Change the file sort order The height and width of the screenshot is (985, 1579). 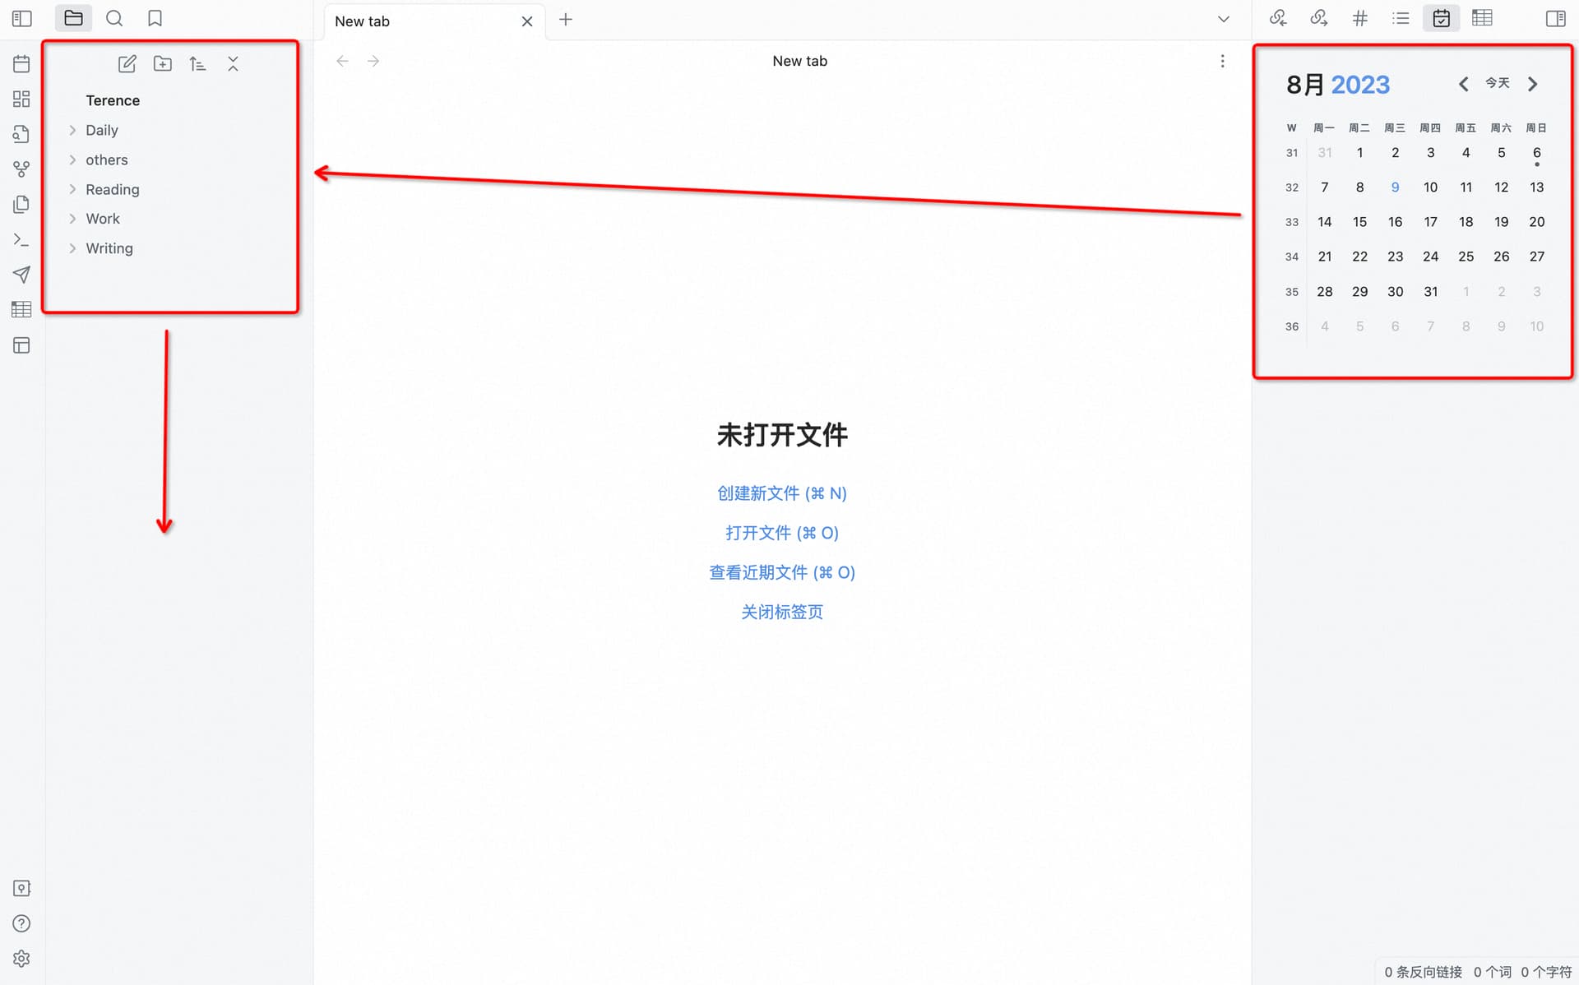click(197, 64)
